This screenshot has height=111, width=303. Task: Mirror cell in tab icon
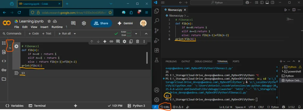131,41
